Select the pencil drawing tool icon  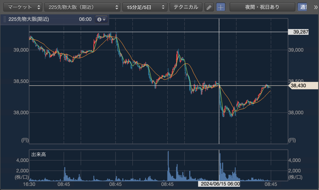click(209, 7)
